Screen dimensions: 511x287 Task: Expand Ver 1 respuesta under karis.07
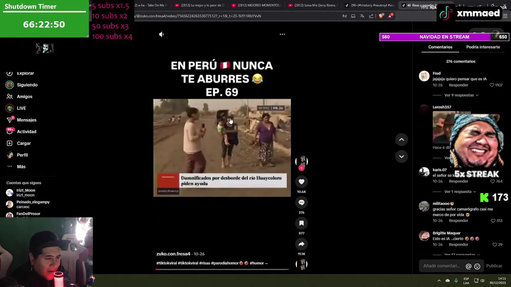pos(460,192)
